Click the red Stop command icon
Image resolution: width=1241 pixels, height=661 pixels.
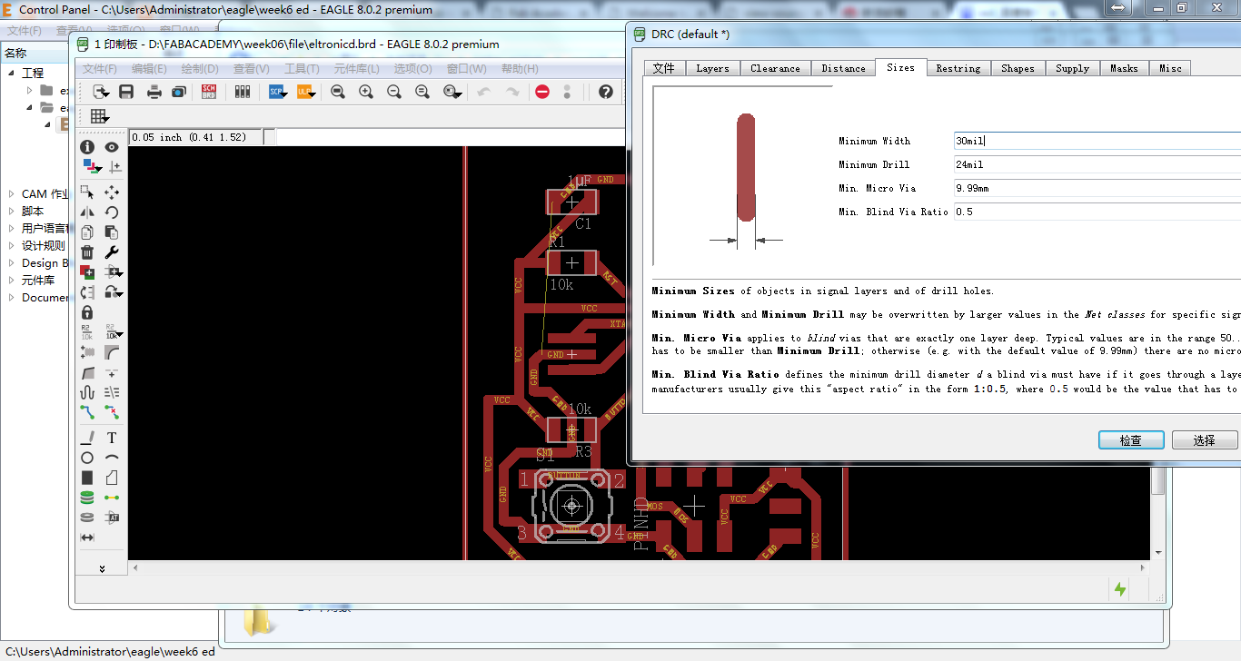pos(542,92)
